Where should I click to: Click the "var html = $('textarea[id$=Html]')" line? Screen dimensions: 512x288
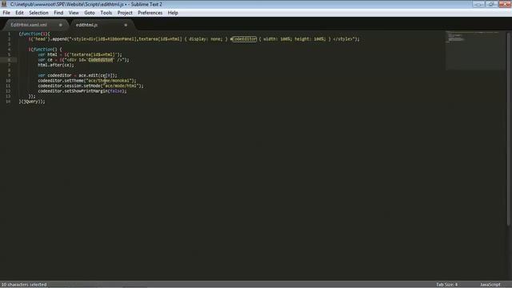80,54
